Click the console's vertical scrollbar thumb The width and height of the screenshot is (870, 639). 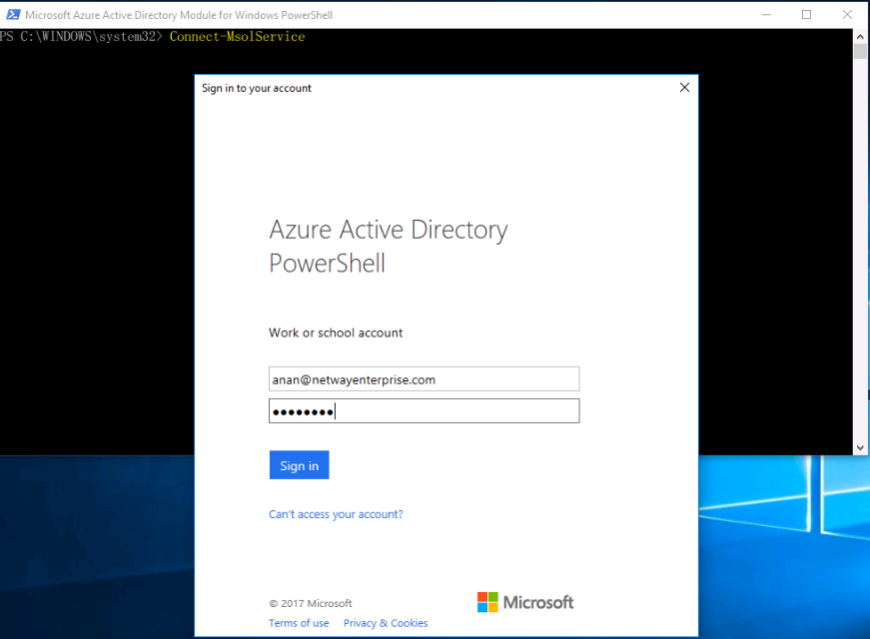pos(860,52)
